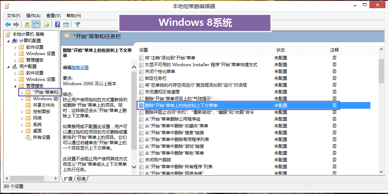The height and width of the screenshot is (194, 388).
Task: Go up one level folder icon
Action: pyautogui.click(x=27, y=24)
